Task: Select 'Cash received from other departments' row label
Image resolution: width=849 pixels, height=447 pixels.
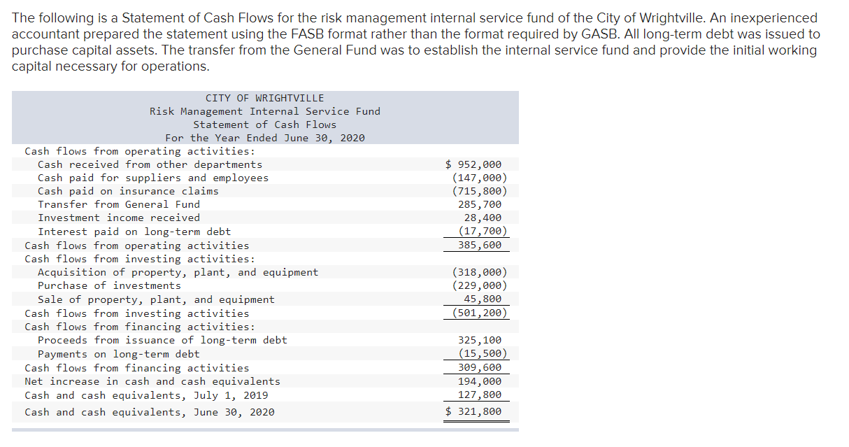Action: coord(150,164)
